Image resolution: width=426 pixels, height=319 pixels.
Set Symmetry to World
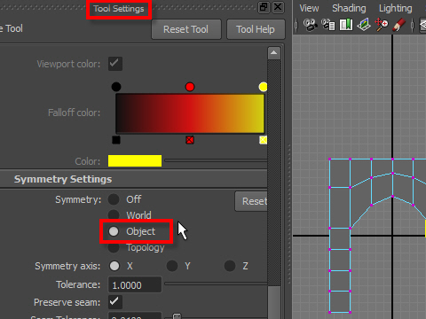pos(114,215)
